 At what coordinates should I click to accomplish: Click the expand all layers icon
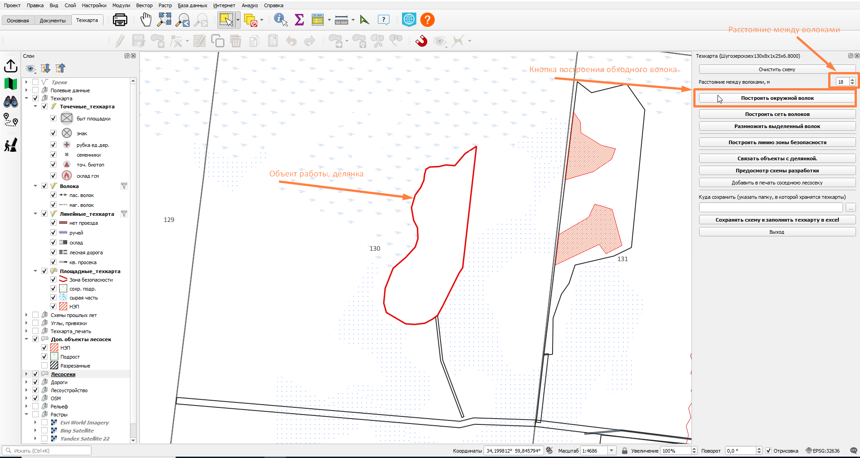point(46,68)
